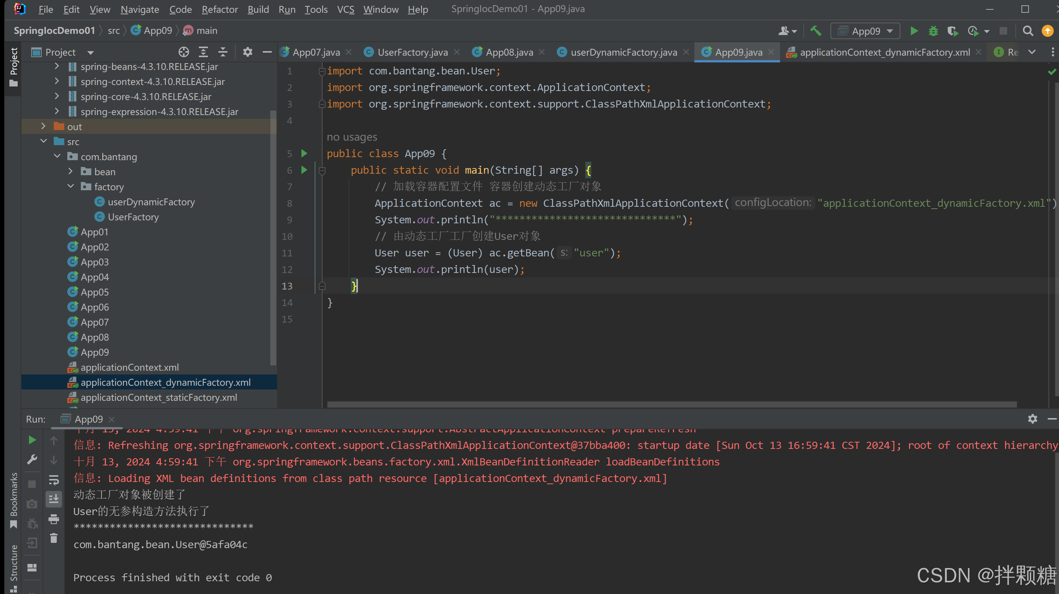Clear console output with trash icon

tap(54, 538)
